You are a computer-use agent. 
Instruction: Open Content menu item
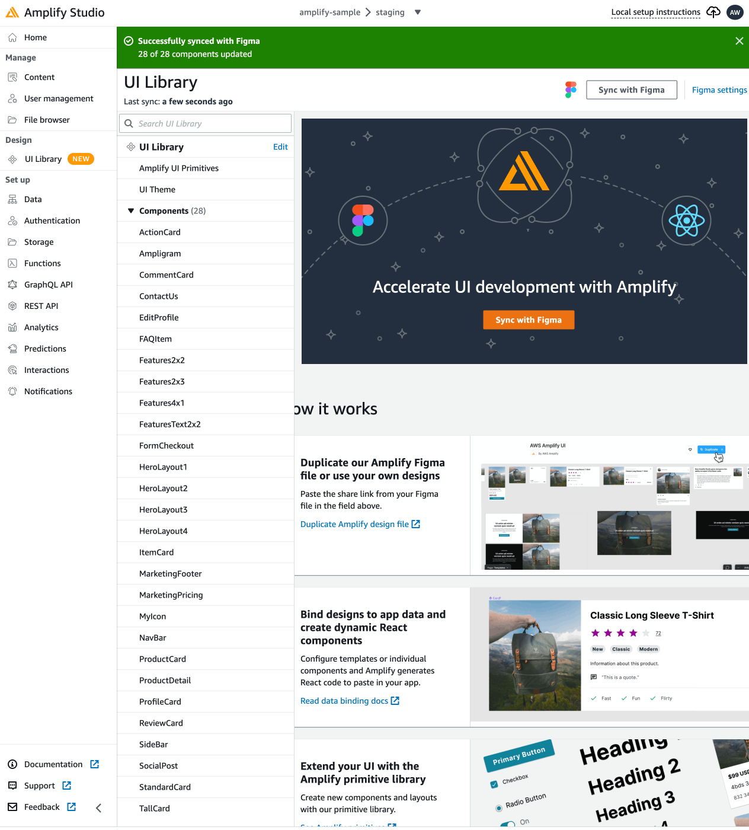click(x=39, y=77)
